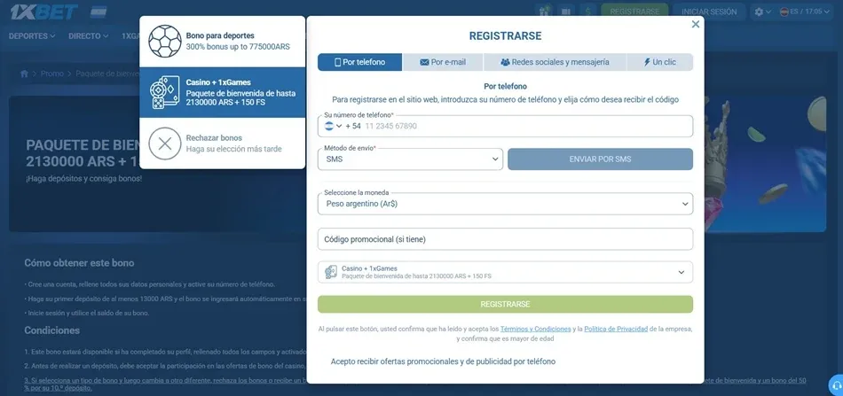843x396 pixels.
Task: Click the stats icon beside the gift icon
Action: coord(565,12)
